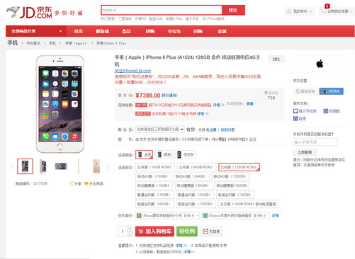Screen dimensions: 355x259
Task: Open the 夺宝岛 nav tab
Action: point(174,31)
